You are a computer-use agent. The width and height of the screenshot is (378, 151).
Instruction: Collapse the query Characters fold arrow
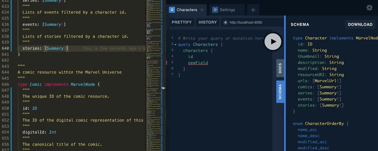176,44
